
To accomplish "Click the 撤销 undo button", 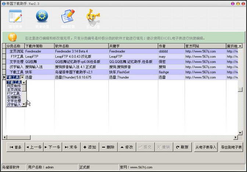I will coord(164,147).
